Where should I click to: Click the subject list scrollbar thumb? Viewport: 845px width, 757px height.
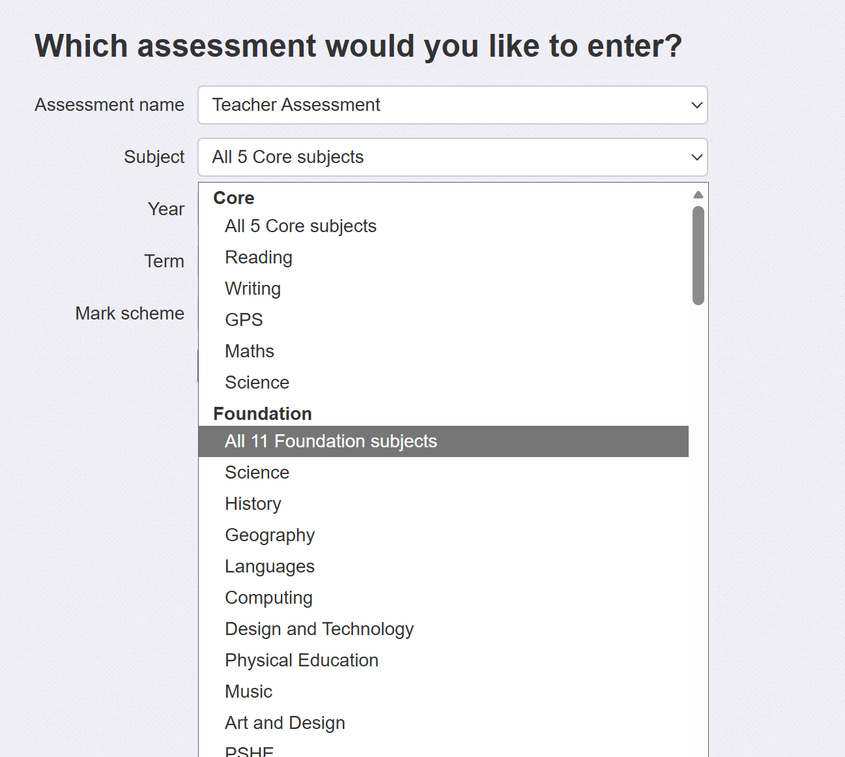698,256
